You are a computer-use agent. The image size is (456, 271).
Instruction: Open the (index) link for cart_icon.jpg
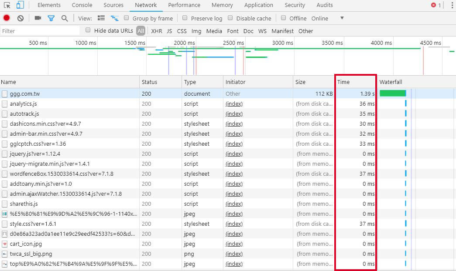tap(234, 244)
